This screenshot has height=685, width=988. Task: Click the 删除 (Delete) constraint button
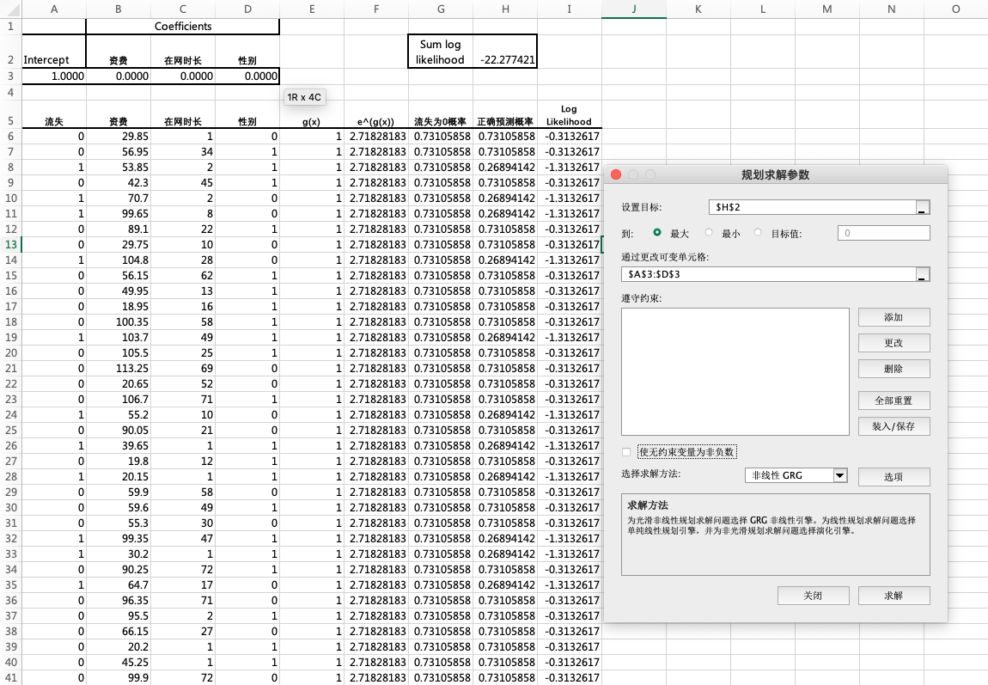893,369
